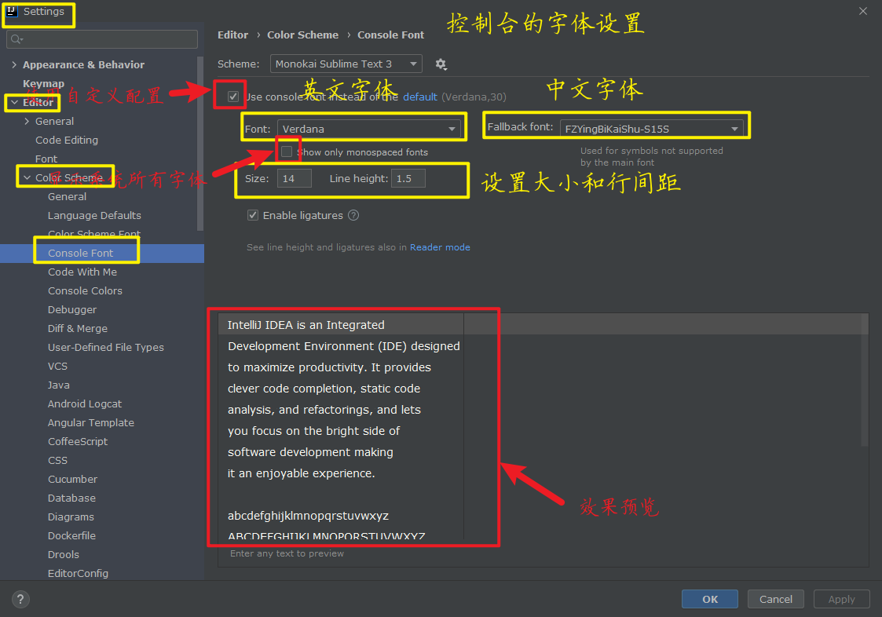This screenshot has width=882, height=617.
Task: Click the search magnifier icon
Action: click(x=16, y=39)
